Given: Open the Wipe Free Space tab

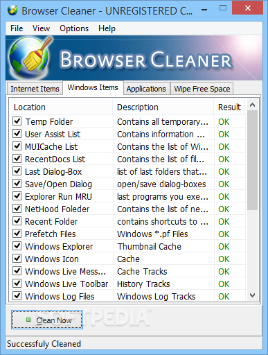Looking at the screenshot, I should 202,89.
